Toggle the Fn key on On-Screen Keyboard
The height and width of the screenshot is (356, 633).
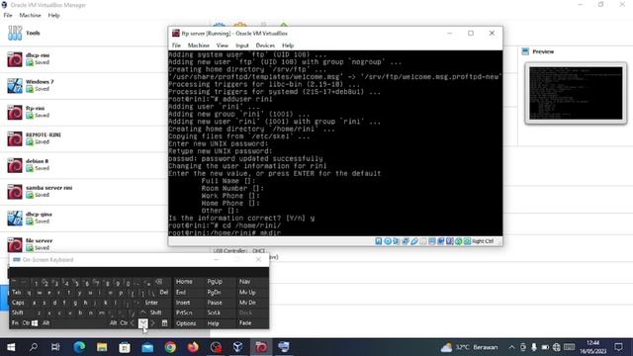pos(15,323)
